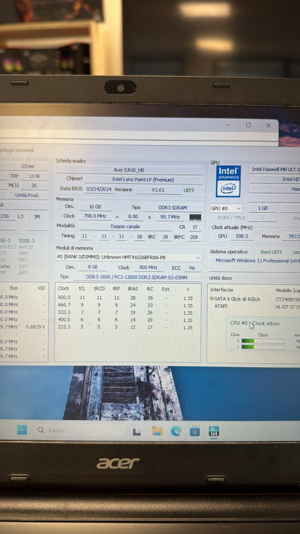Click the Intel Haswell-MB ULT GPU name
The image size is (300, 534).
[x=275, y=170]
